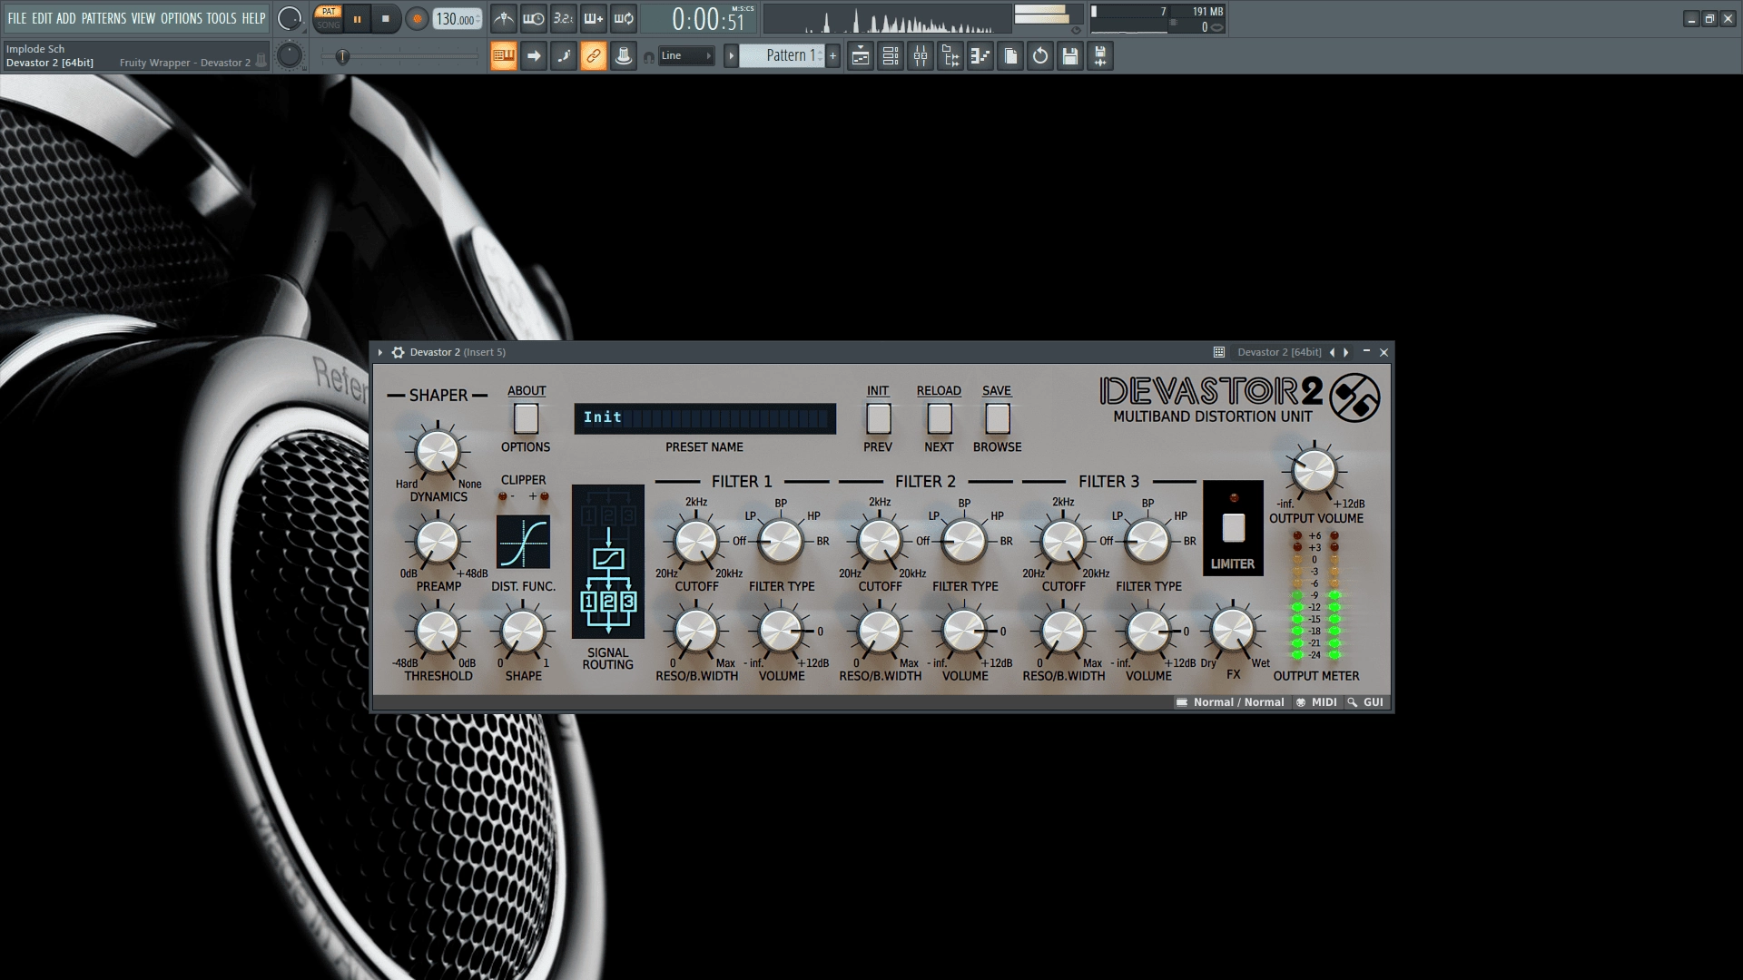Click the RELOAD/NEXT button
Image resolution: width=1743 pixels, height=980 pixels.
tap(940, 419)
